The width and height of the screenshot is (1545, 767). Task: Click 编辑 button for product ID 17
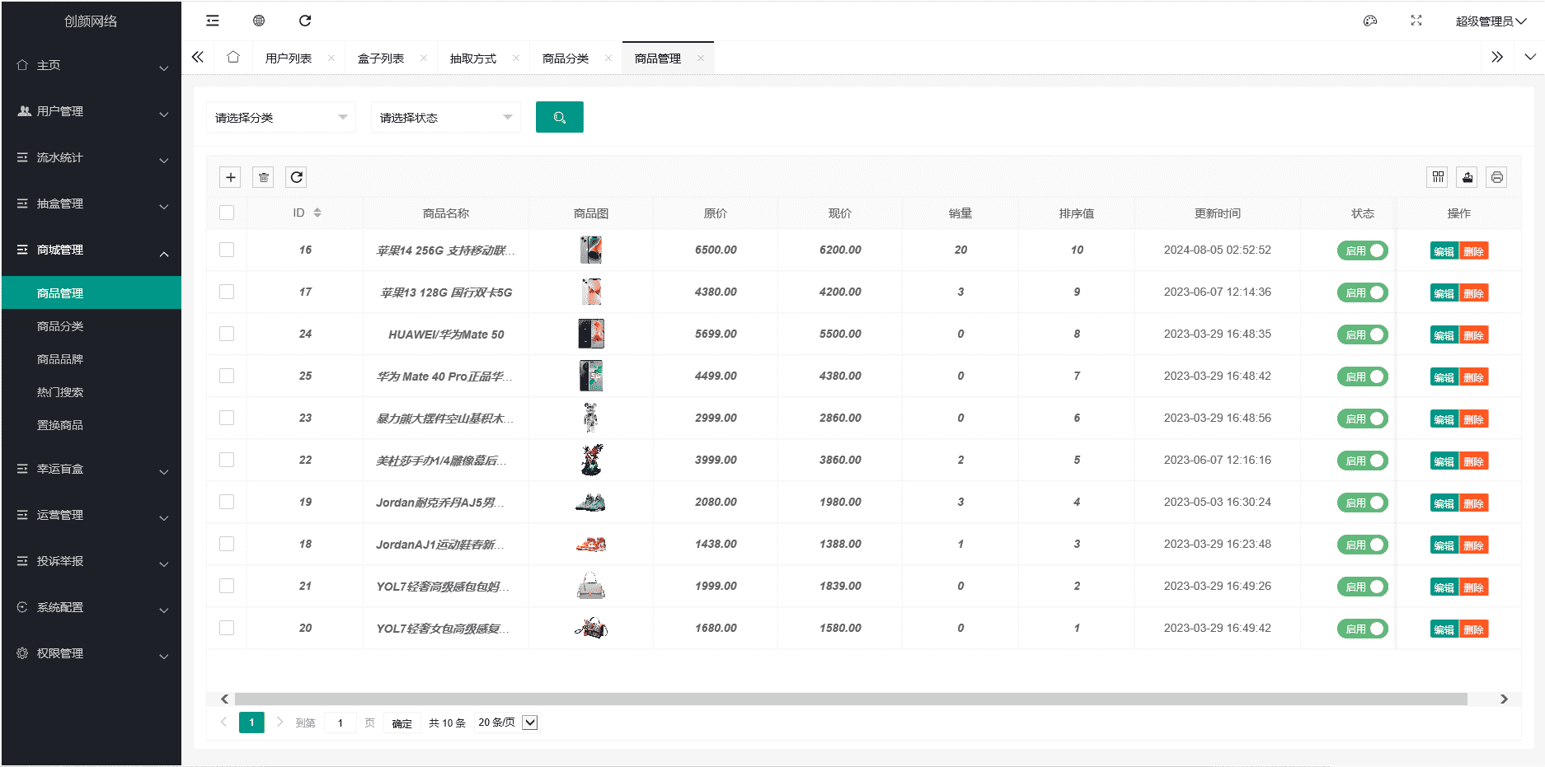pos(1444,293)
